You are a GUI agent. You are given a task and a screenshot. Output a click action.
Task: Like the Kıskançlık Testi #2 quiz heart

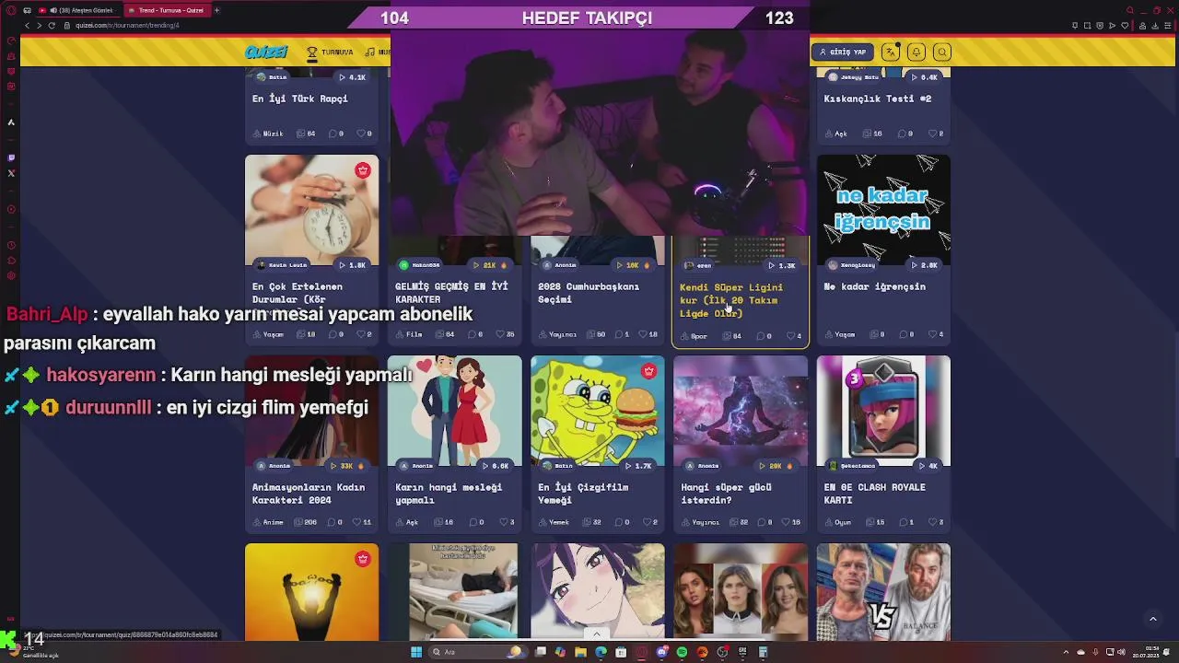point(932,134)
